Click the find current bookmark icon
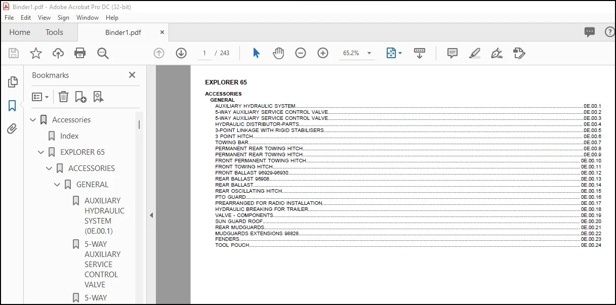616x305 pixels. click(98, 97)
